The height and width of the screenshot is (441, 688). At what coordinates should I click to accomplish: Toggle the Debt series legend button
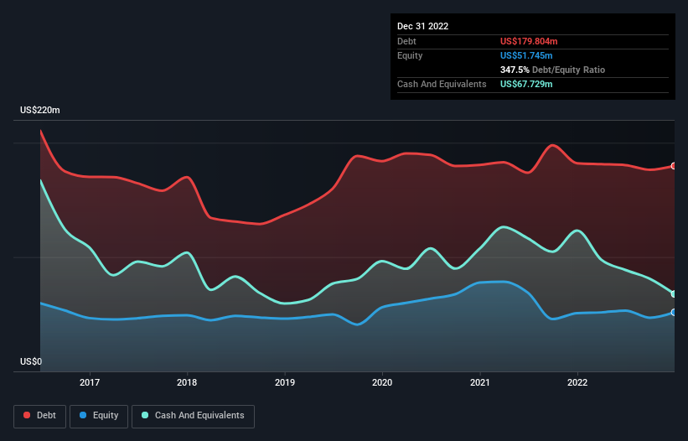(40, 416)
